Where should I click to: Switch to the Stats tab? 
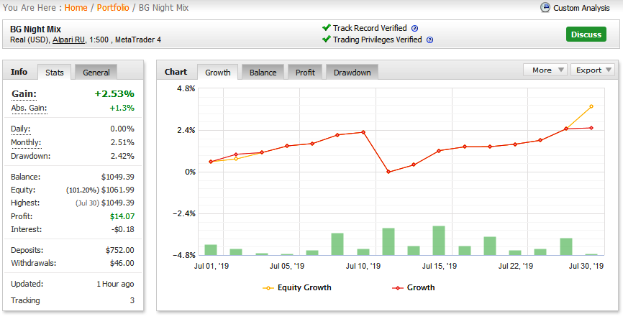55,73
